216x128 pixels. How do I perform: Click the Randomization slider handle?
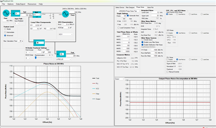point(36,58)
